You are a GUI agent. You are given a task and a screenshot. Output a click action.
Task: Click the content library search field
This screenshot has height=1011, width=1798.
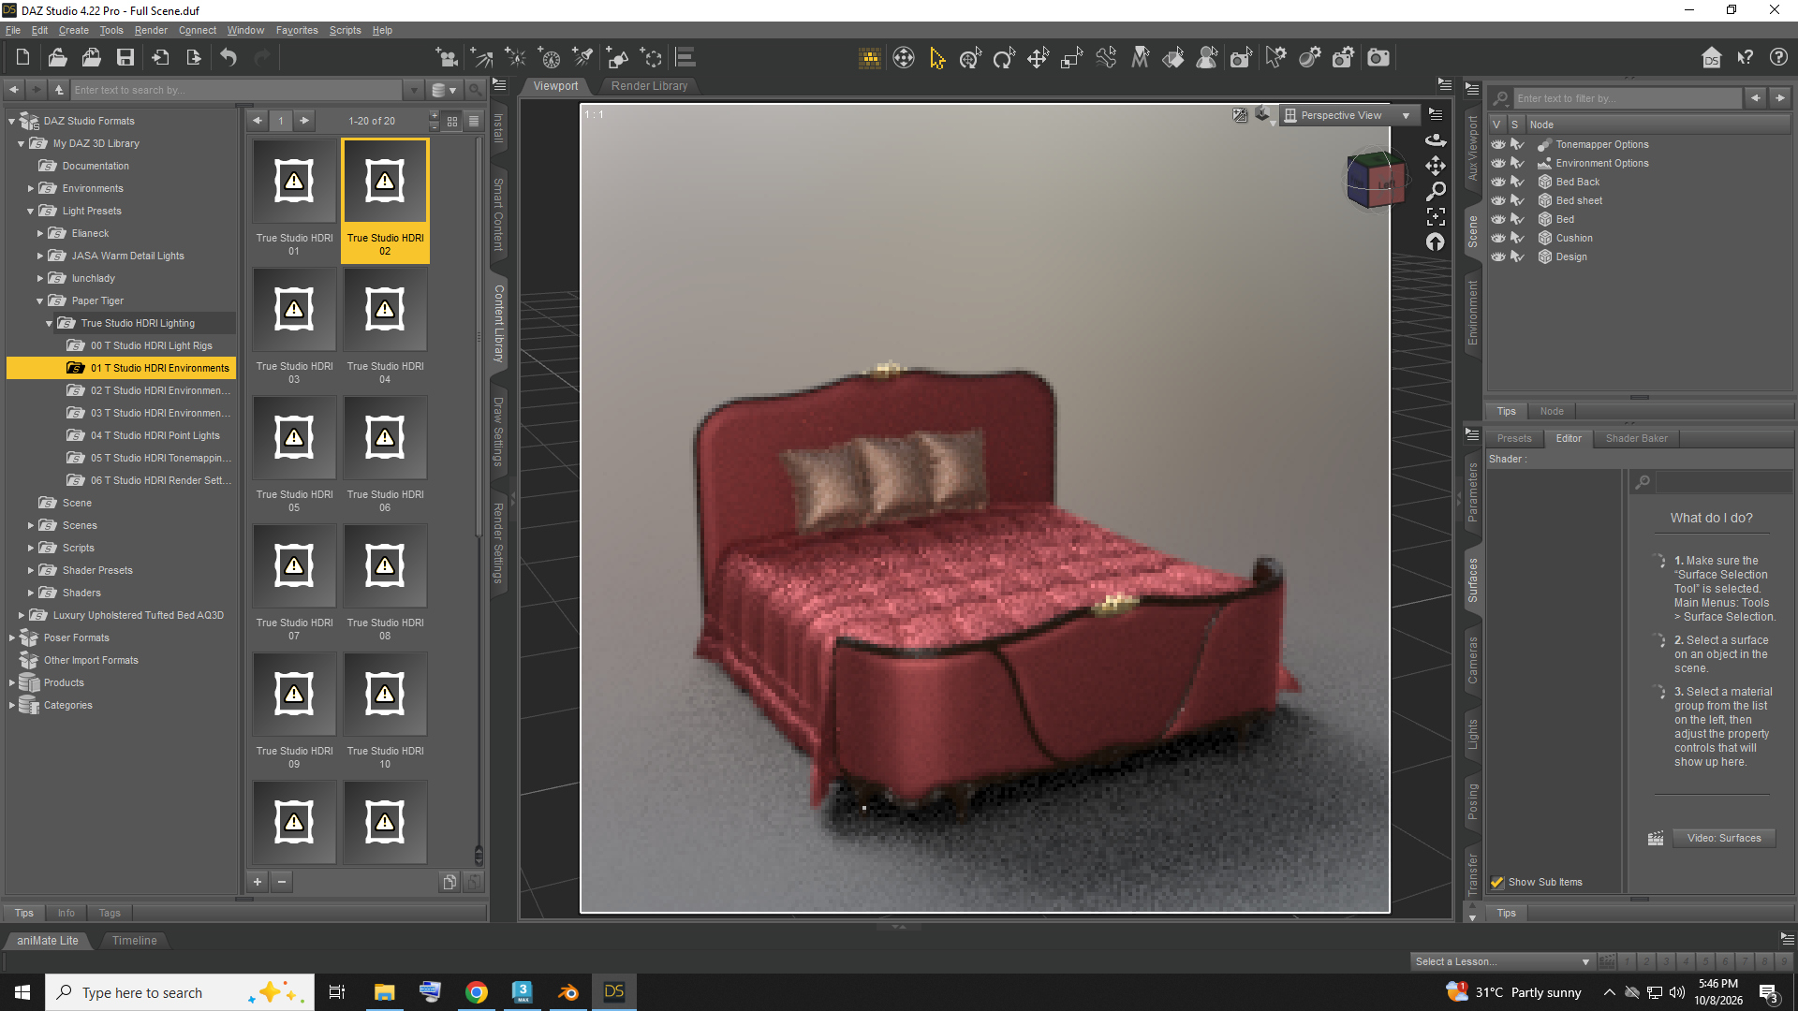(x=236, y=90)
